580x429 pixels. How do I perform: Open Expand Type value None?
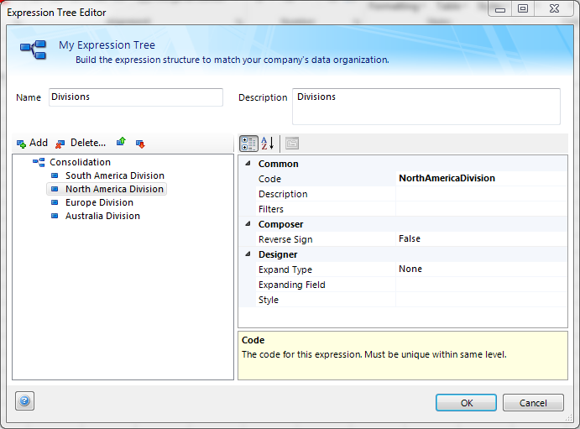[481, 269]
